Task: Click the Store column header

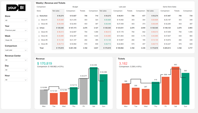Action: pos(39,11)
